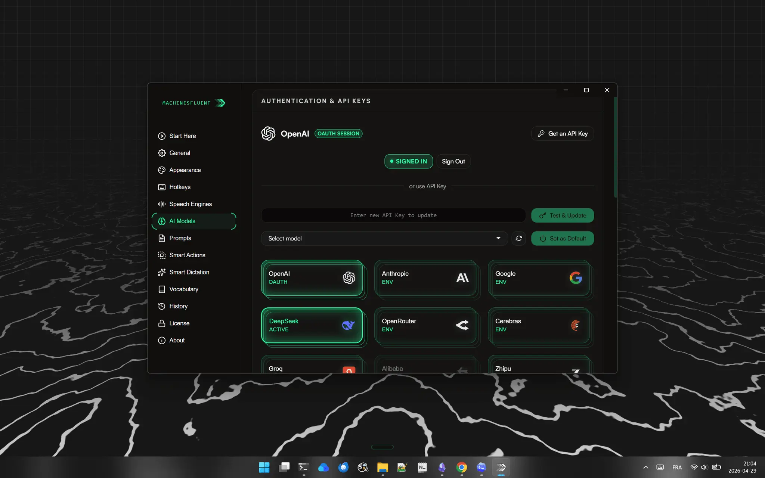Open the Wi-Fi network tray icon

click(694, 467)
